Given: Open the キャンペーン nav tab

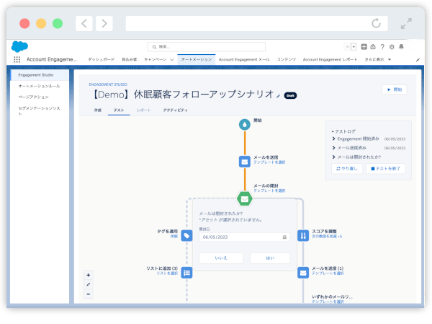Looking at the screenshot, I should coord(156,59).
